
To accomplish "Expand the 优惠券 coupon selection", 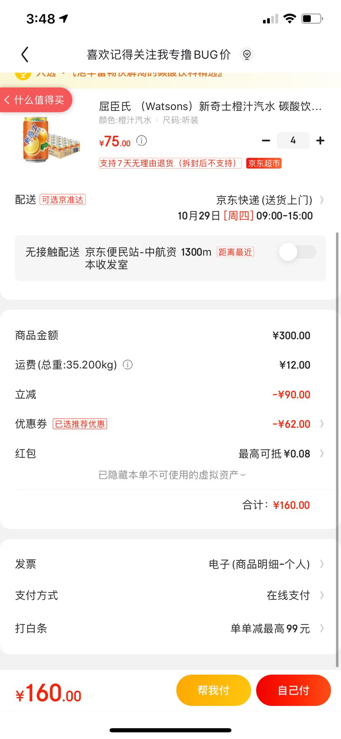I will coord(170,424).
